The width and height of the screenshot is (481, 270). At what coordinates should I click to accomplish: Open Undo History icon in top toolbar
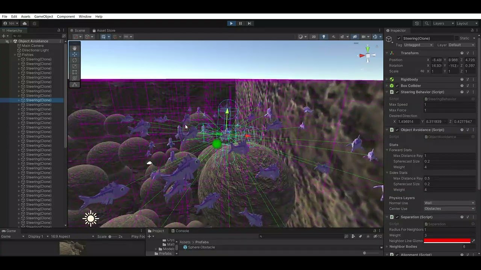click(x=417, y=23)
